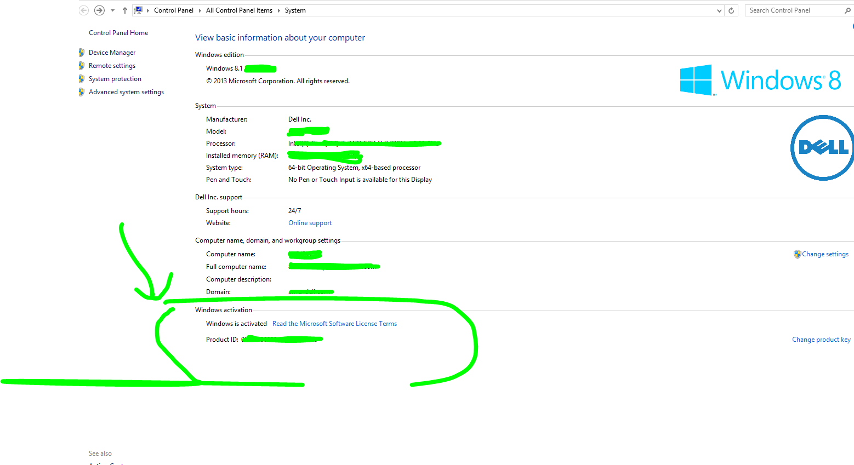
Task: Read the Microsoft Software License Terms
Action: point(334,324)
